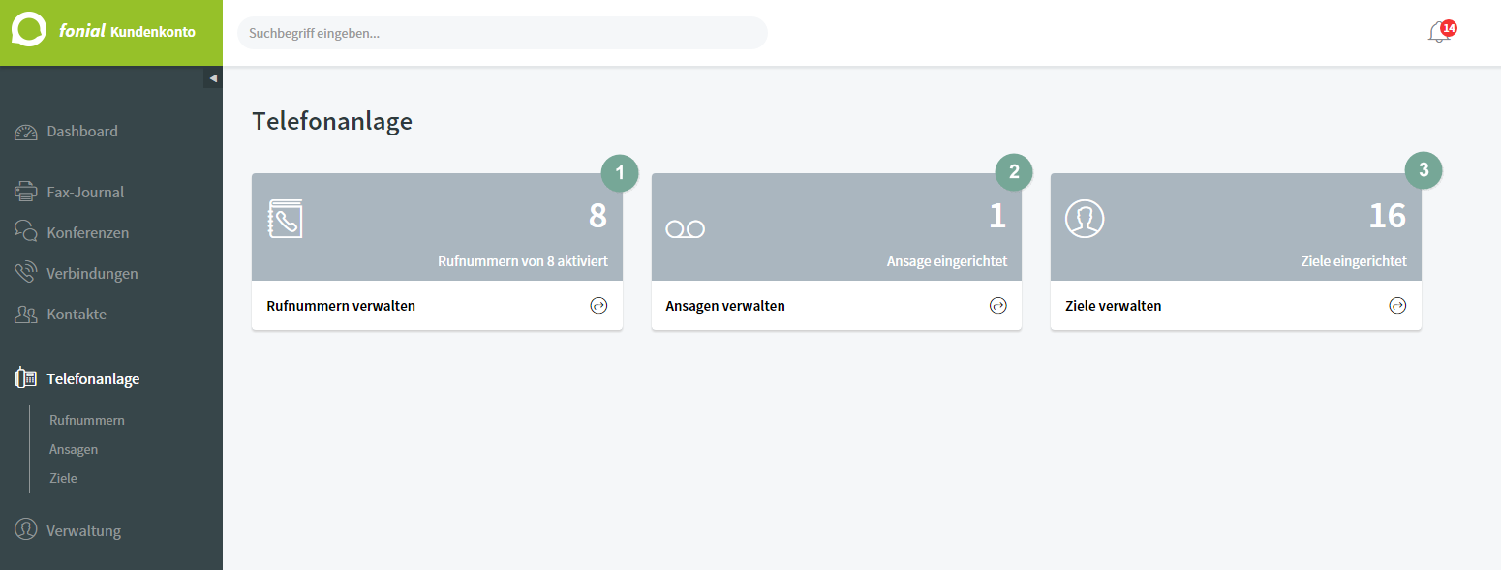Click arrow icon next to Rufnummern verwalten

click(598, 306)
